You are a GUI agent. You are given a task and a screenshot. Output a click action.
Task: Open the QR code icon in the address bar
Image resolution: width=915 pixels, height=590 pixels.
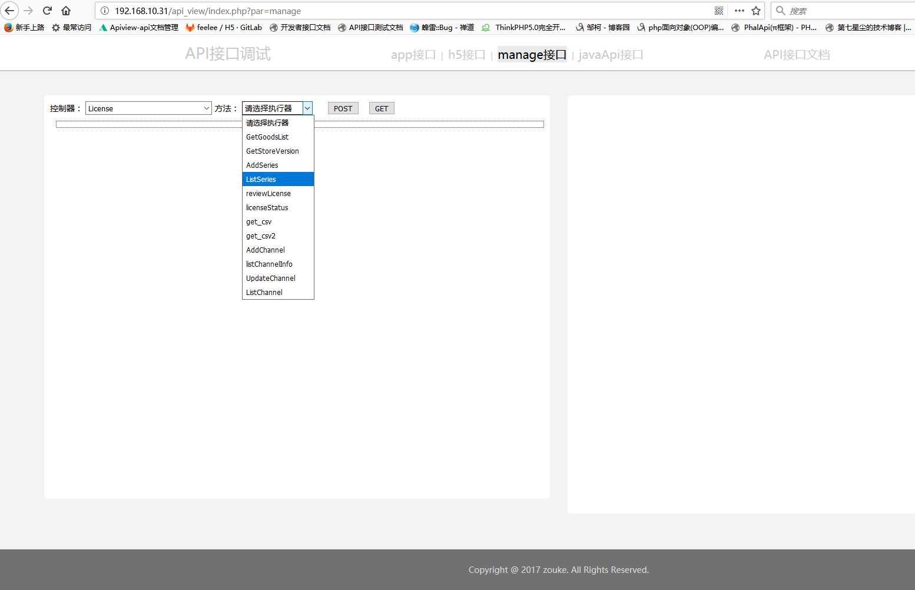click(x=719, y=11)
